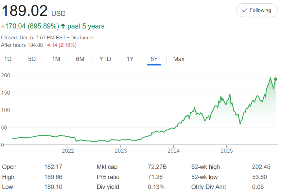Image resolution: width=281 pixels, height=192 pixels.
Task: Click the 2022 label on chart axis
Action: coord(68,151)
